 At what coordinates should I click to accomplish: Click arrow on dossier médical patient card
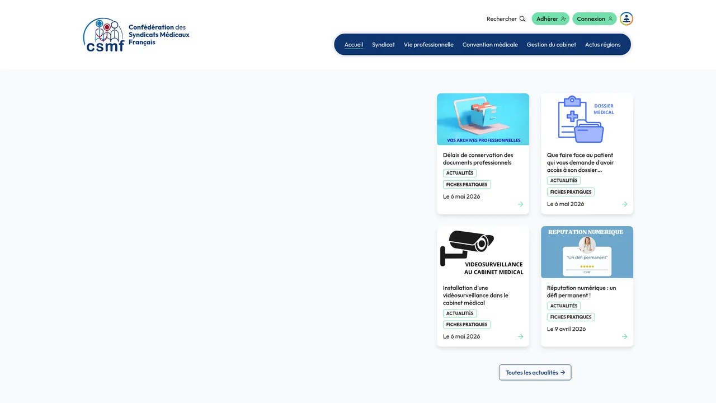(x=624, y=204)
